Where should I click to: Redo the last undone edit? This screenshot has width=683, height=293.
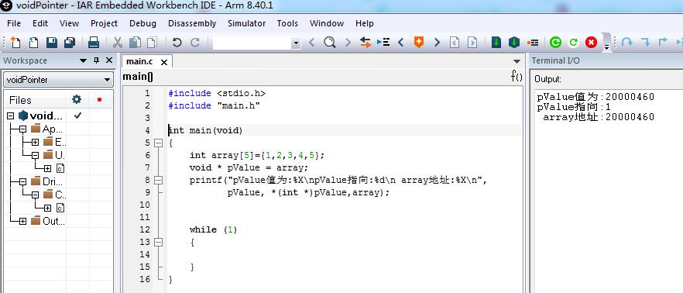[195, 43]
